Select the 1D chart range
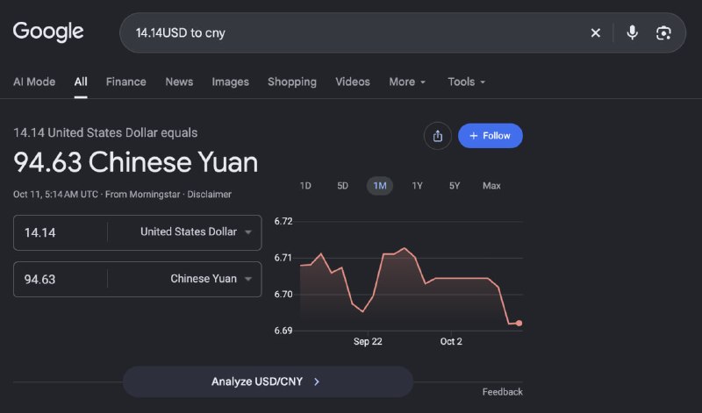Screen dimensions: 702x413 point(305,186)
